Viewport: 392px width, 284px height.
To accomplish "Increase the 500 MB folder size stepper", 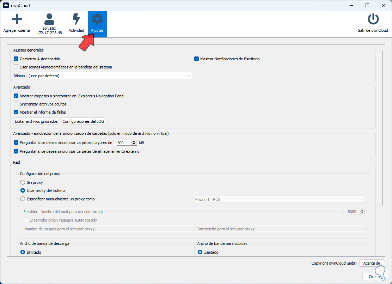I will tap(134, 141).
